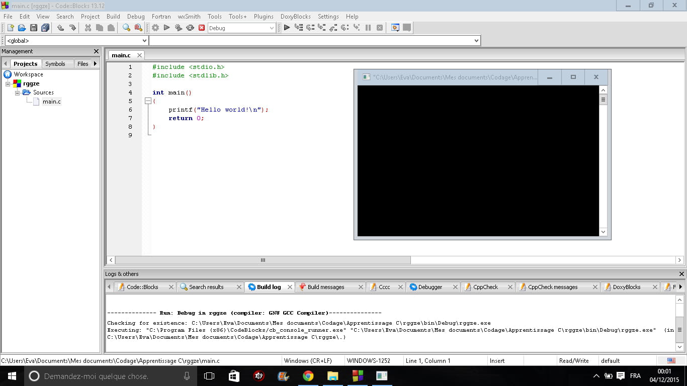Image resolution: width=687 pixels, height=386 pixels.
Task: Click the Open file folder icon
Action: (x=22, y=28)
